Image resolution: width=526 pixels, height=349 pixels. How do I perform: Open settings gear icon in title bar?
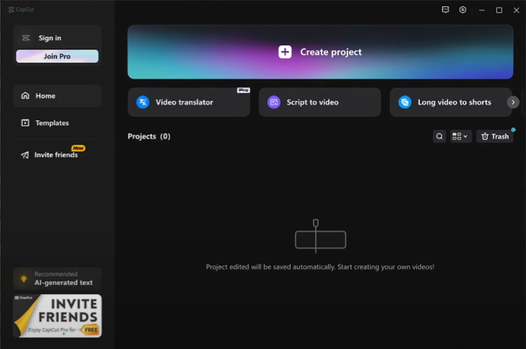point(463,10)
